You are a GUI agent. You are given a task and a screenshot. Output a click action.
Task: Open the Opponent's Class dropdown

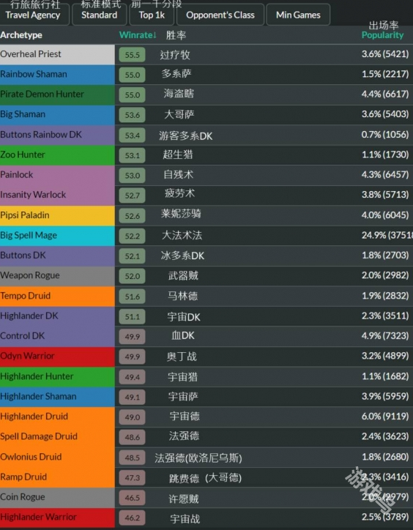click(220, 15)
